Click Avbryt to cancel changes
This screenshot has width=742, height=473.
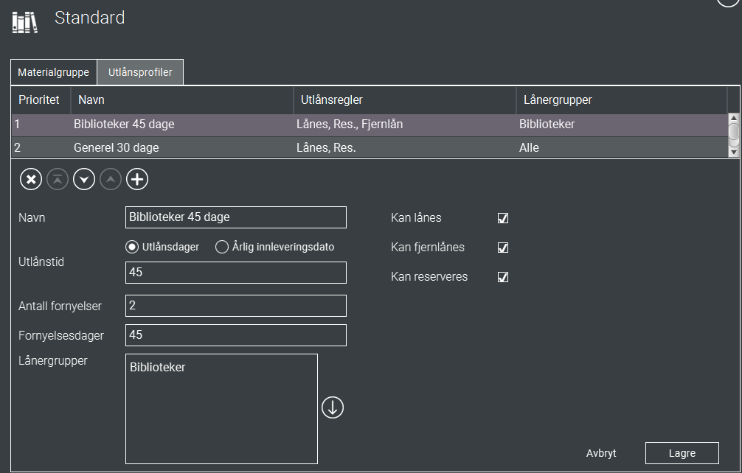(x=601, y=453)
